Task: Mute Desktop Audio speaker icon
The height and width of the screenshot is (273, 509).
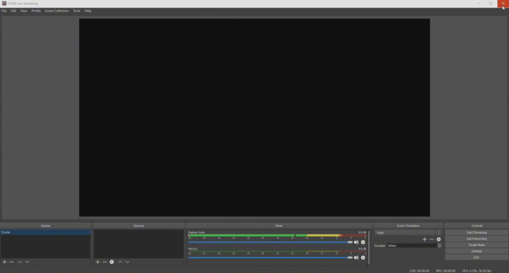Action: [356, 242]
